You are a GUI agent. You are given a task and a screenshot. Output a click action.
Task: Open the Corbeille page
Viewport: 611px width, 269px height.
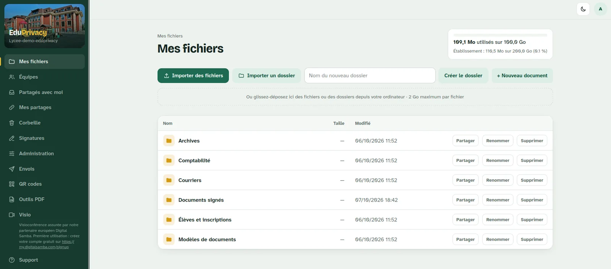[x=44, y=123]
